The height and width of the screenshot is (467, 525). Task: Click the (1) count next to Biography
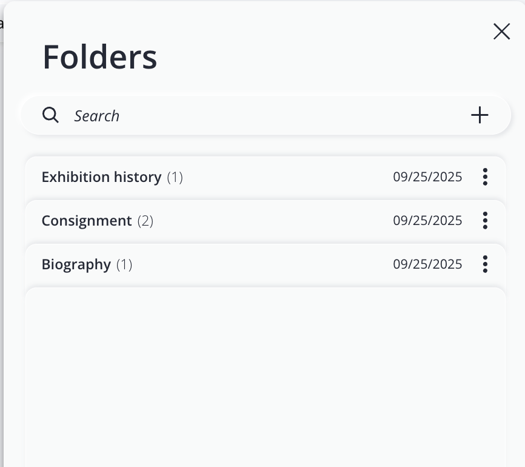[124, 264]
